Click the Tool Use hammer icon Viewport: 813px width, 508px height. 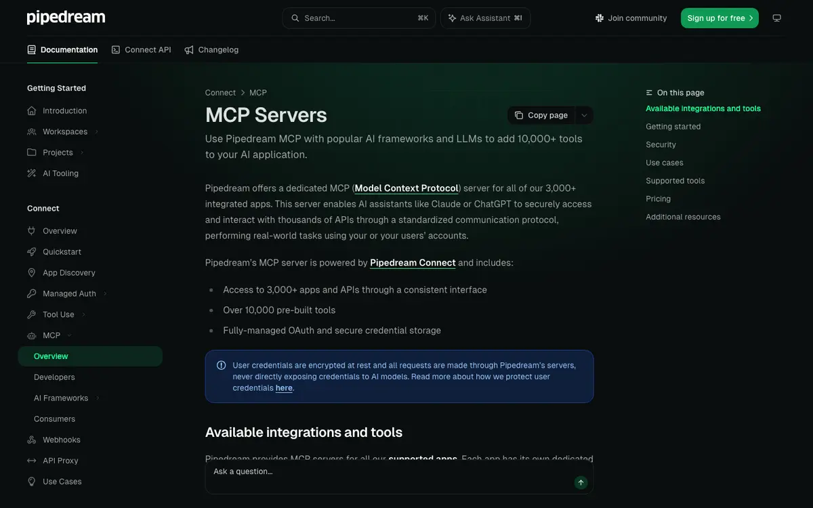tap(32, 314)
